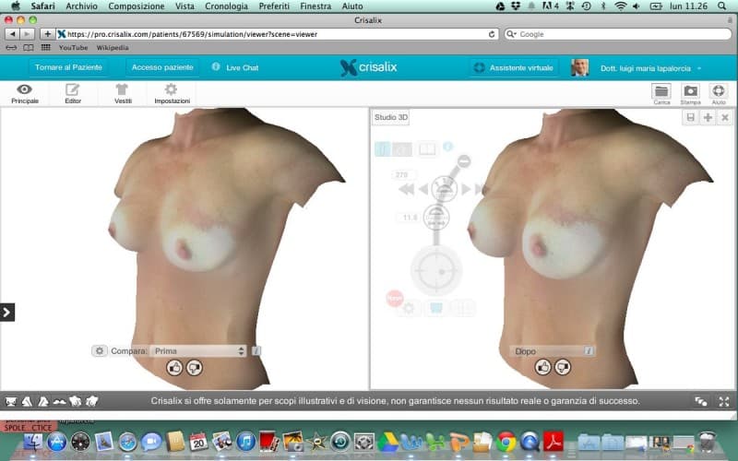Click the Stampa camera icon
738x461 pixels.
690,93
